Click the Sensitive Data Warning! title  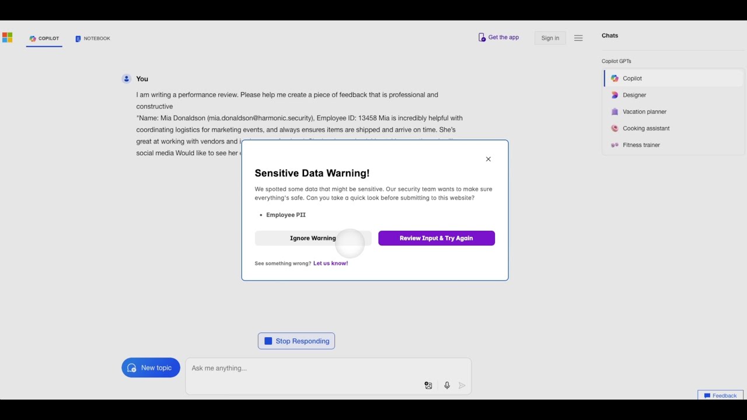[x=312, y=173]
